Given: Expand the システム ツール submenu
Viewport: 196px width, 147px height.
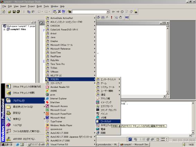Looking at the screenshot, I should click(108, 87).
